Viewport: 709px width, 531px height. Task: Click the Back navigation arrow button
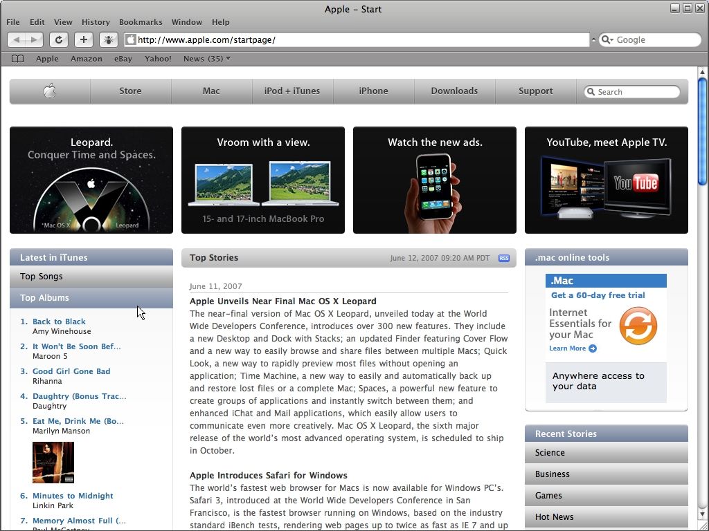click(17, 40)
